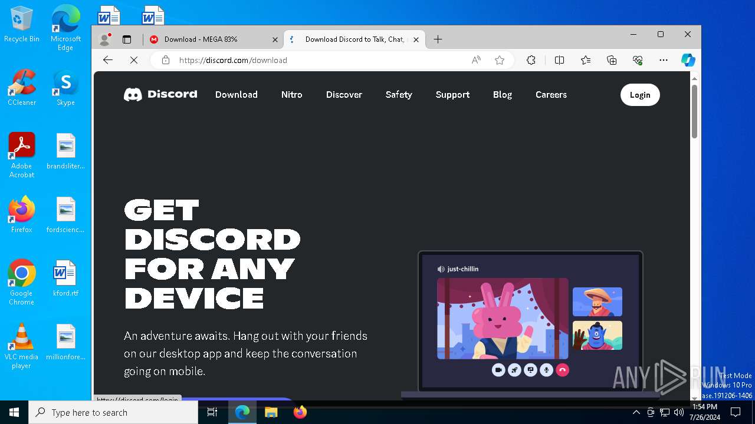Screen dimensions: 755x424
Task: Open Discord Download nav link
Action: (x=237, y=94)
